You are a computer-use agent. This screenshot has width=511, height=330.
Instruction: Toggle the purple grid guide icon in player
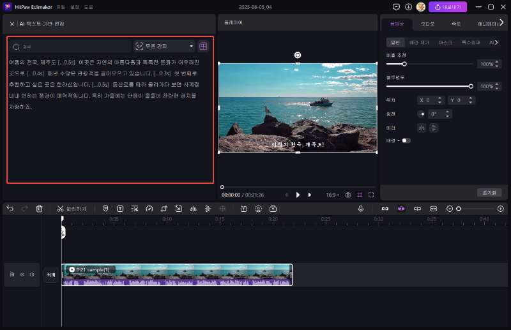coord(360,195)
